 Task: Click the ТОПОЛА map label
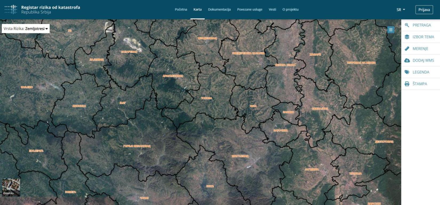point(206,98)
